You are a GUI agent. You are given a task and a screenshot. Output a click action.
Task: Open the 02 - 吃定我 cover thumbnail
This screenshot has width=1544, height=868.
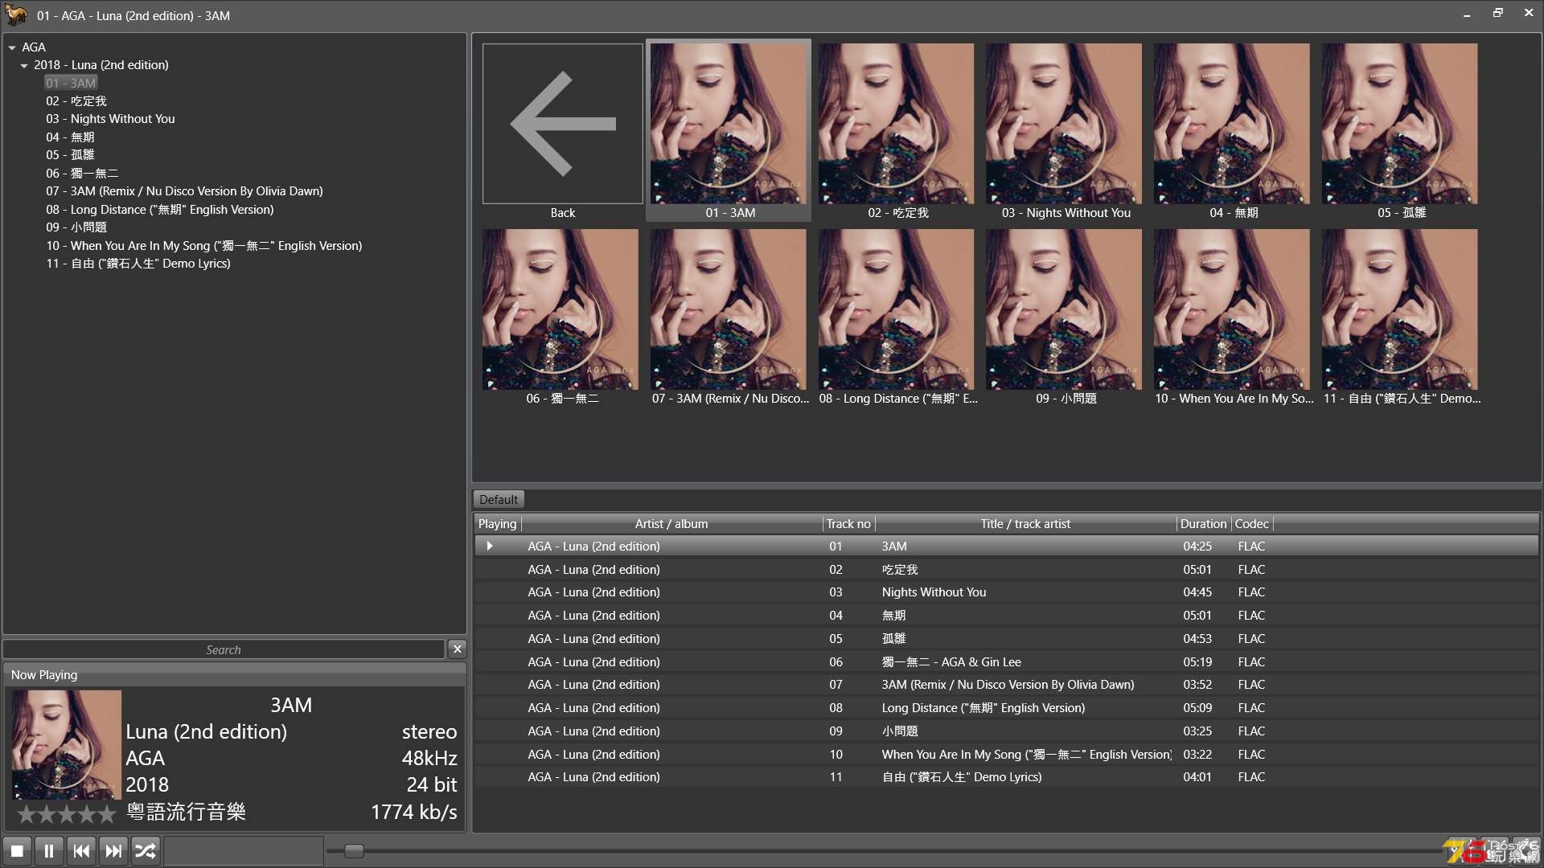(897, 124)
